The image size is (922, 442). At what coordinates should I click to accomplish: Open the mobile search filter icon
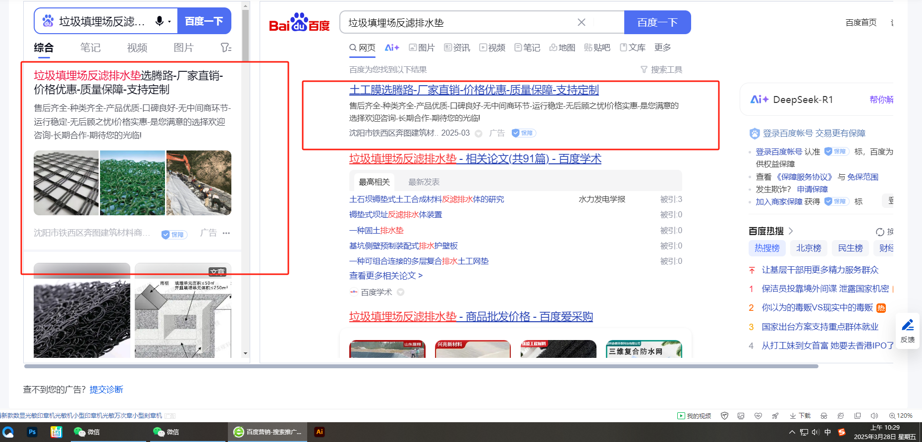[x=225, y=48]
